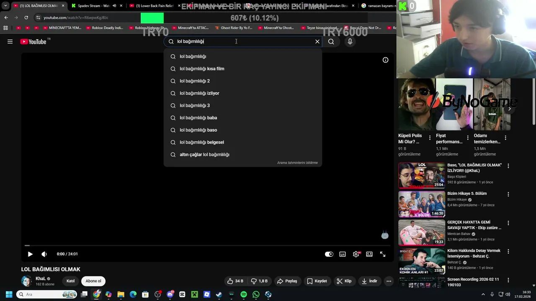Toggle autoplay switch in player
Screen dimensions: 536x301
[x=329, y=254]
